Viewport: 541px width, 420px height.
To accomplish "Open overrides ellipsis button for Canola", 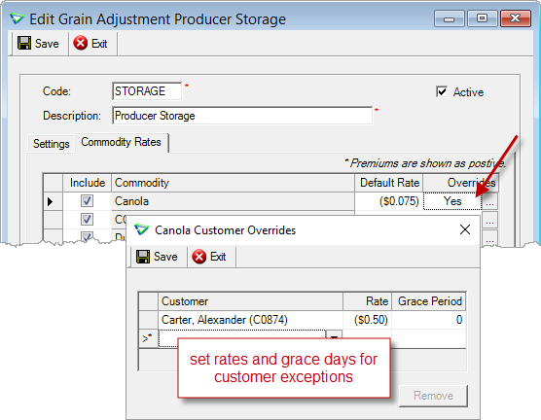I will tap(489, 201).
